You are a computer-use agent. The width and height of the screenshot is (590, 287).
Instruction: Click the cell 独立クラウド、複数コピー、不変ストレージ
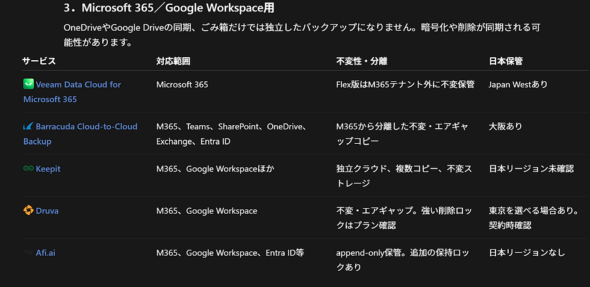(x=404, y=176)
